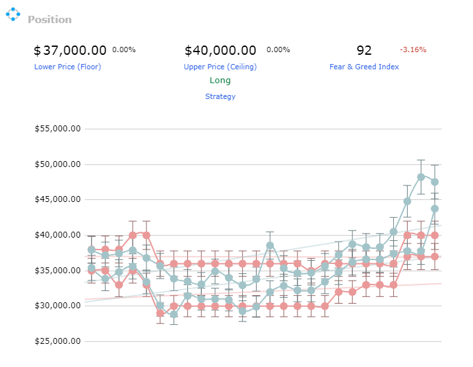Click the $40,000.00 axis label
Viewport: 473px width, 367px height.
(57, 235)
